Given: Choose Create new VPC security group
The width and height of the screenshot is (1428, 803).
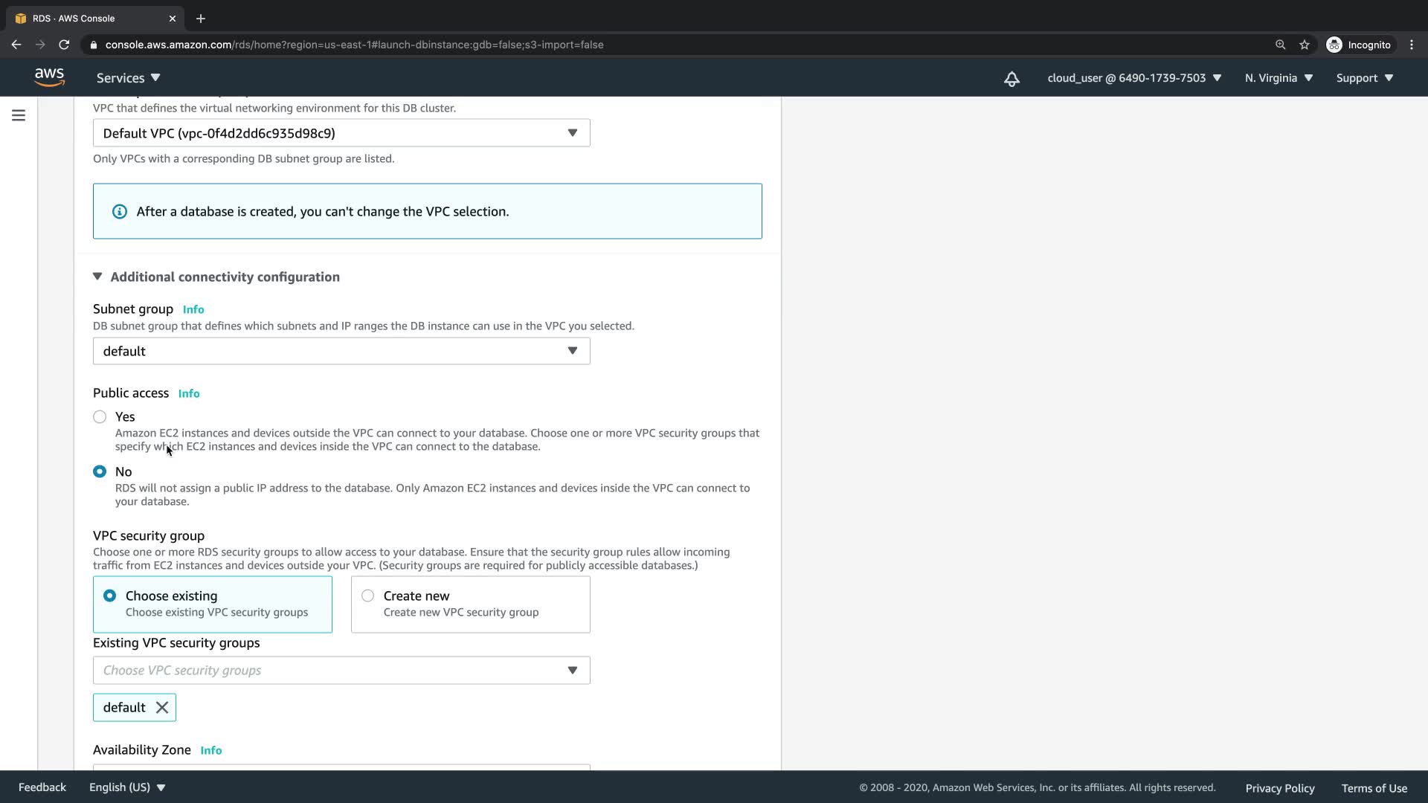Looking at the screenshot, I should point(367,596).
